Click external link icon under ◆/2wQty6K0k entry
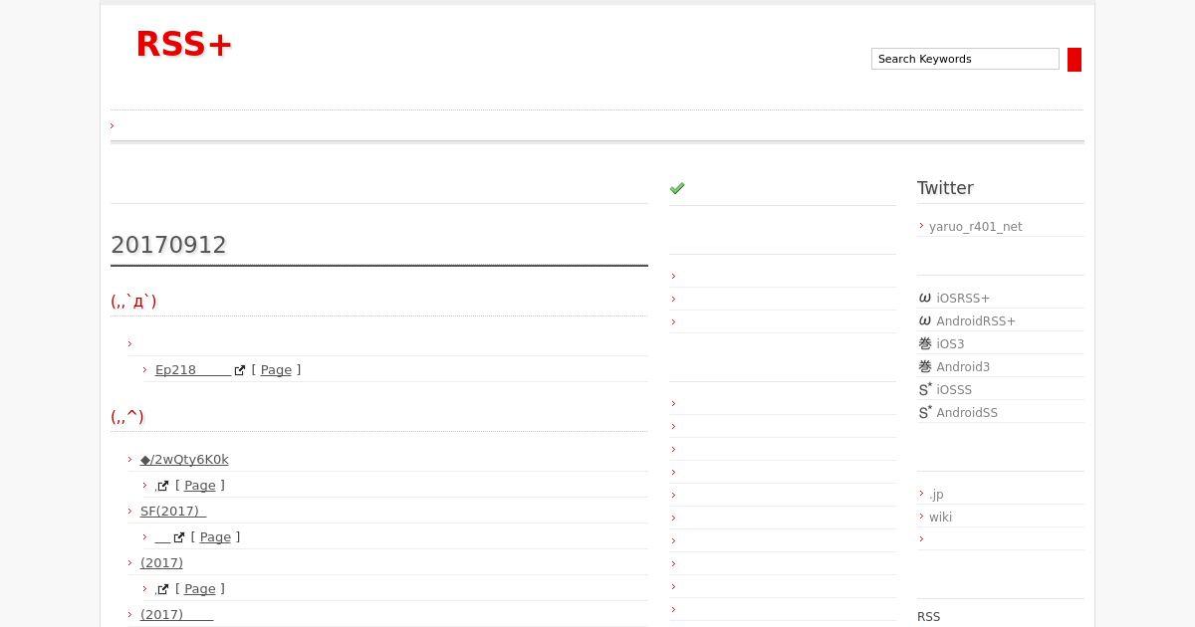The width and height of the screenshot is (1195, 627). [x=163, y=486]
